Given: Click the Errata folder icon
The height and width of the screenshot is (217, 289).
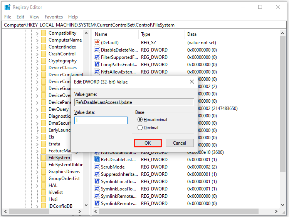Looking at the screenshot, I should coord(44,144).
